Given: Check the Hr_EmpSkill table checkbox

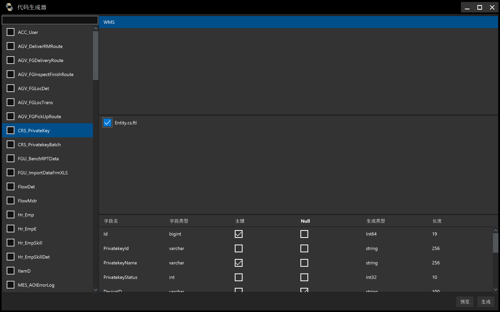Looking at the screenshot, I should (11, 243).
